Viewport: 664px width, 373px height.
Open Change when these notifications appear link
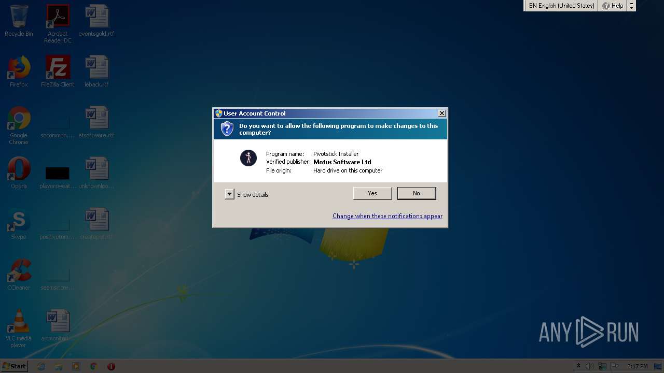(388, 216)
